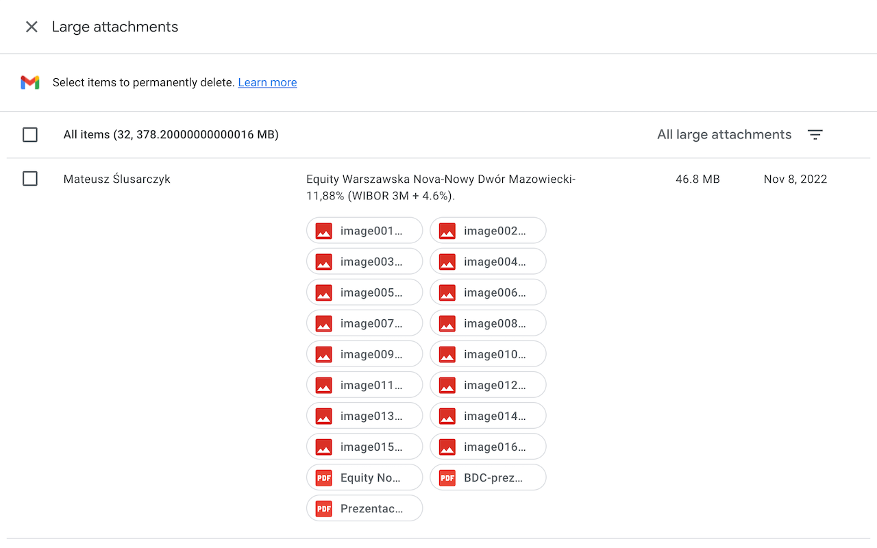
Task: Click the Gmail logo icon
Action: [x=30, y=82]
